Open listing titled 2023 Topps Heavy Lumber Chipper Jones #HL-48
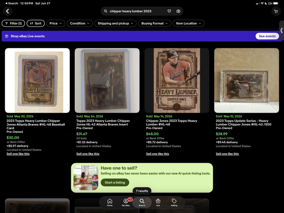This screenshot has width=284, height=213. (x=36, y=124)
